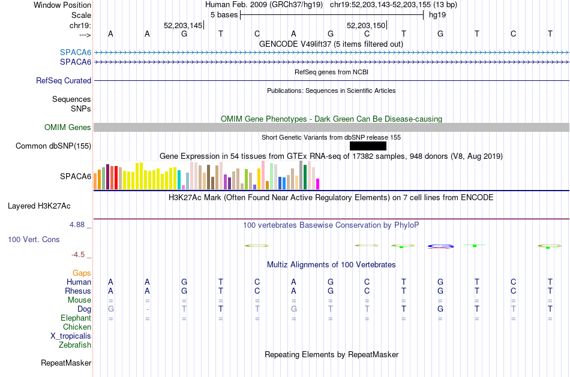Click the SPACA6 GTEx expression label

[x=76, y=177]
